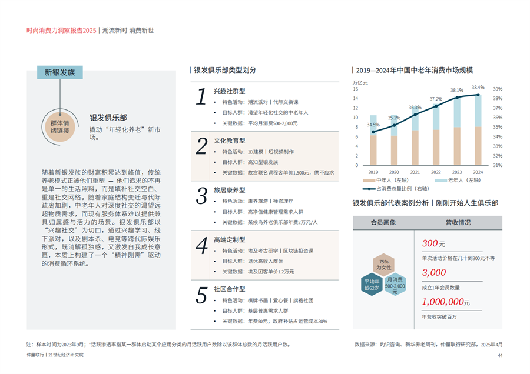Click the large number 4 beside 高端定制型

click(x=201, y=245)
